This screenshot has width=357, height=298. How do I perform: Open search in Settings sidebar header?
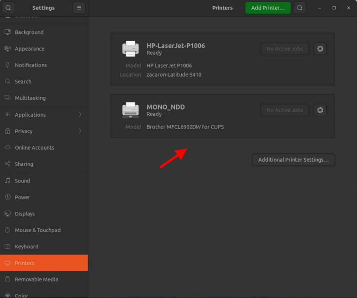point(8,8)
